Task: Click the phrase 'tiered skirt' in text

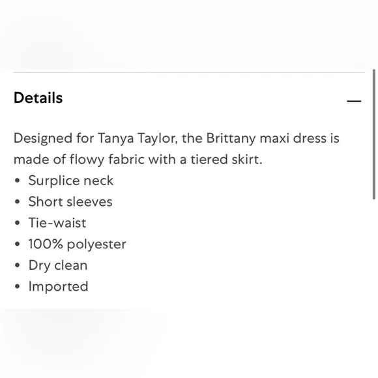Action: click(226, 160)
